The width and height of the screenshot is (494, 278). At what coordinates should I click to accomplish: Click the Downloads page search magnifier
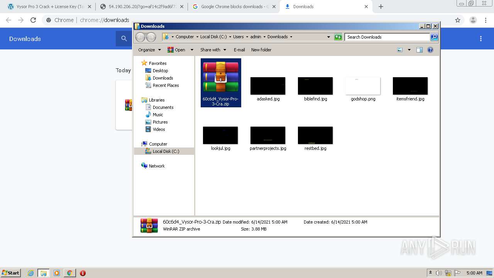(124, 39)
